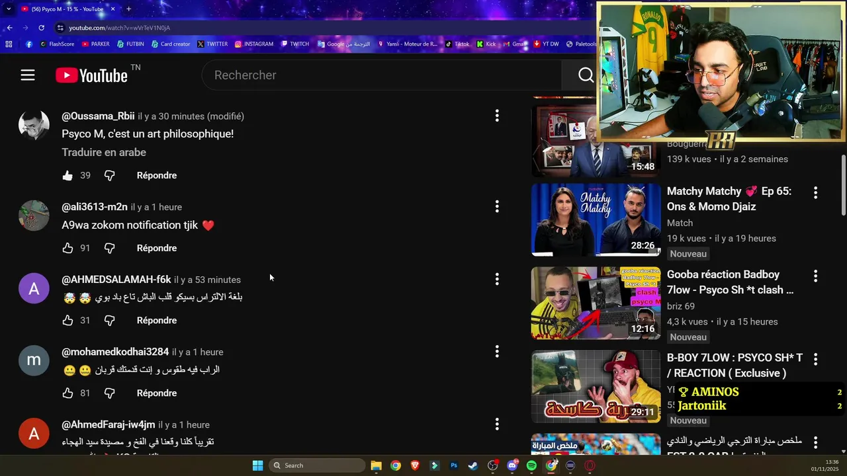This screenshot has width=847, height=476.
Task: Open options menu for @mohamedkodhai3284 comment
Action: click(x=497, y=352)
